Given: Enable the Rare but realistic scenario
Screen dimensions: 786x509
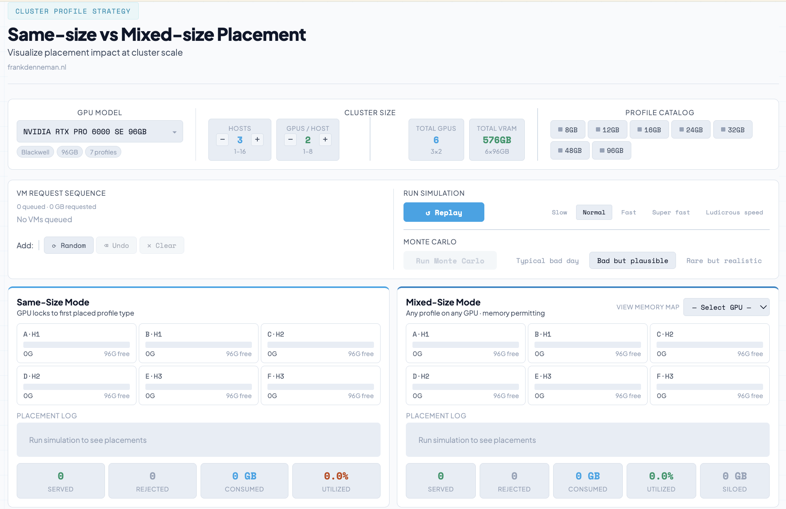Looking at the screenshot, I should (x=723, y=260).
